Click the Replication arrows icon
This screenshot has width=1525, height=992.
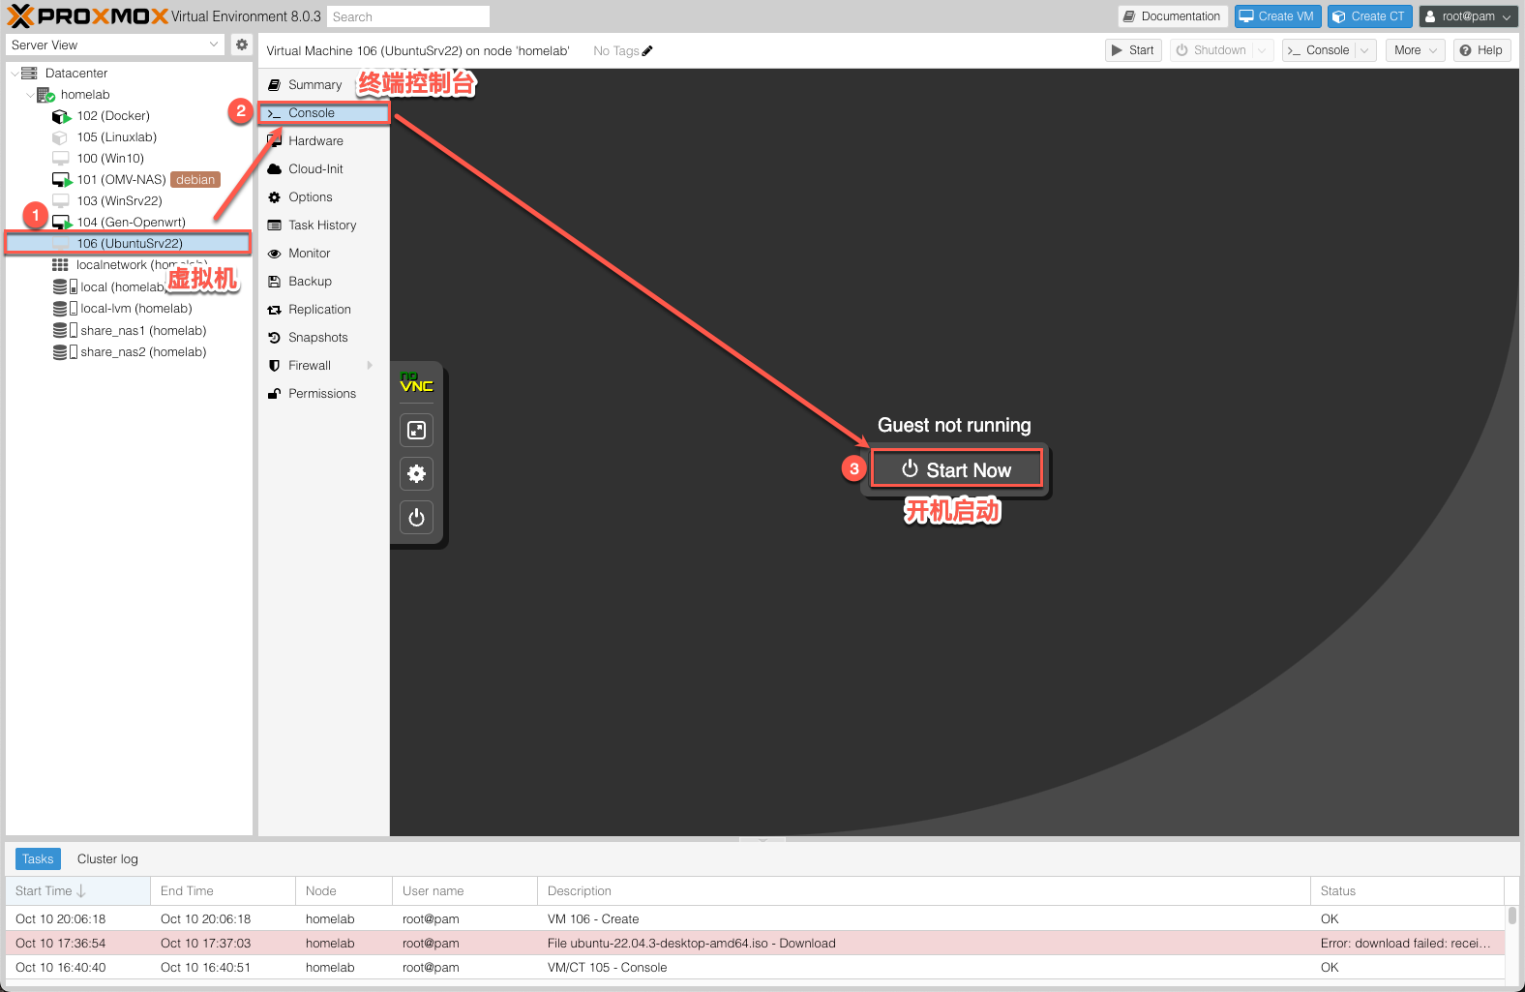coord(275,310)
